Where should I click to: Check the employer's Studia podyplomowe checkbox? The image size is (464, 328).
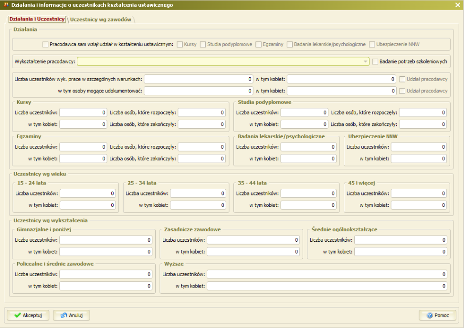coord(203,44)
